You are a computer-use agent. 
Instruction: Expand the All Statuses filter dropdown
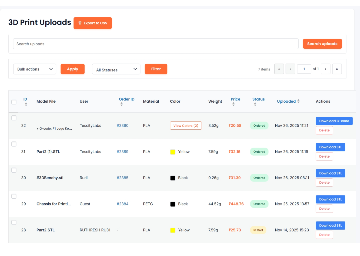[x=116, y=69]
